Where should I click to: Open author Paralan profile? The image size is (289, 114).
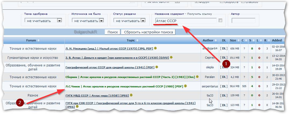(210, 77)
